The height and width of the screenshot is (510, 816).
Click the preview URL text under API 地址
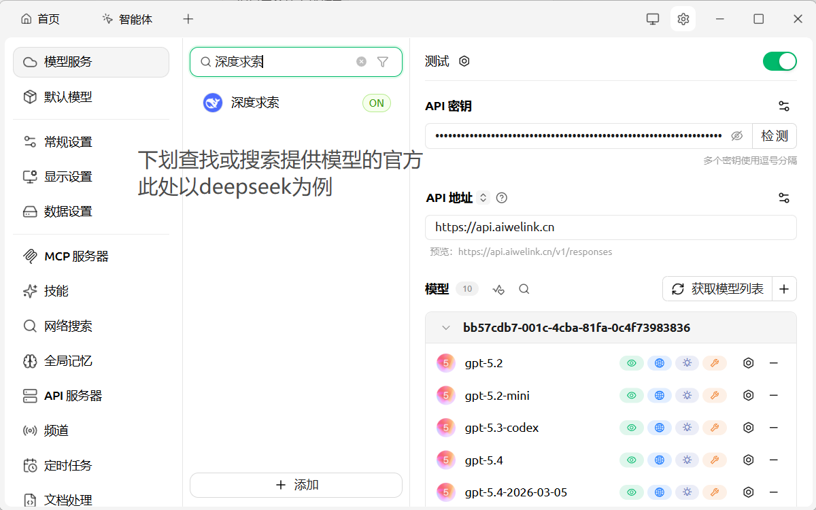click(535, 252)
